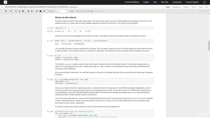Click the In [16] prompt label
Viewport: 210px width, 118px height.
[x=50, y=28]
